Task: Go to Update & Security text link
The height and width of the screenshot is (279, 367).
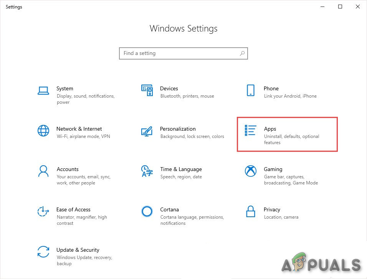Action: 78,250
